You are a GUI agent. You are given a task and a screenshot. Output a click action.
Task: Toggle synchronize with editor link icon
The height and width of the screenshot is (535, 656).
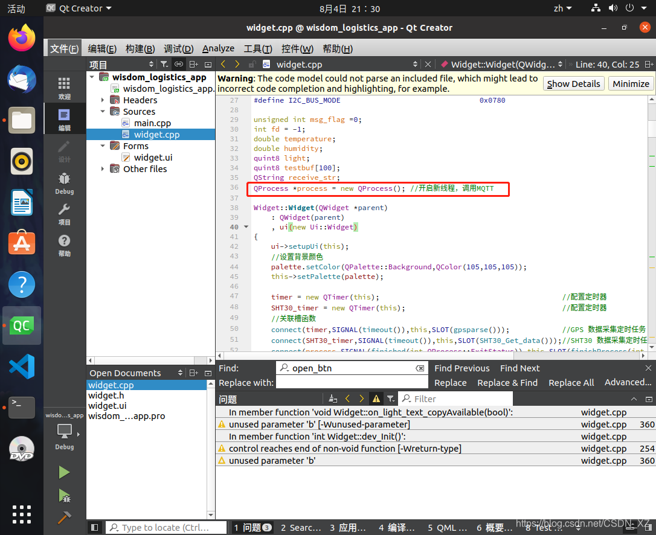pyautogui.click(x=179, y=64)
